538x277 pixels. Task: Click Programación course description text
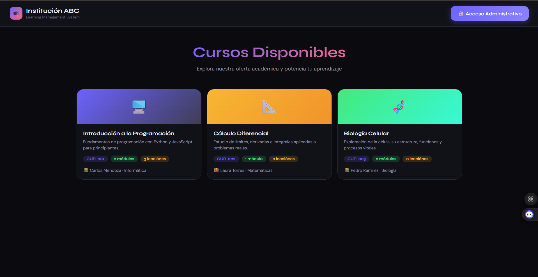[138, 145]
